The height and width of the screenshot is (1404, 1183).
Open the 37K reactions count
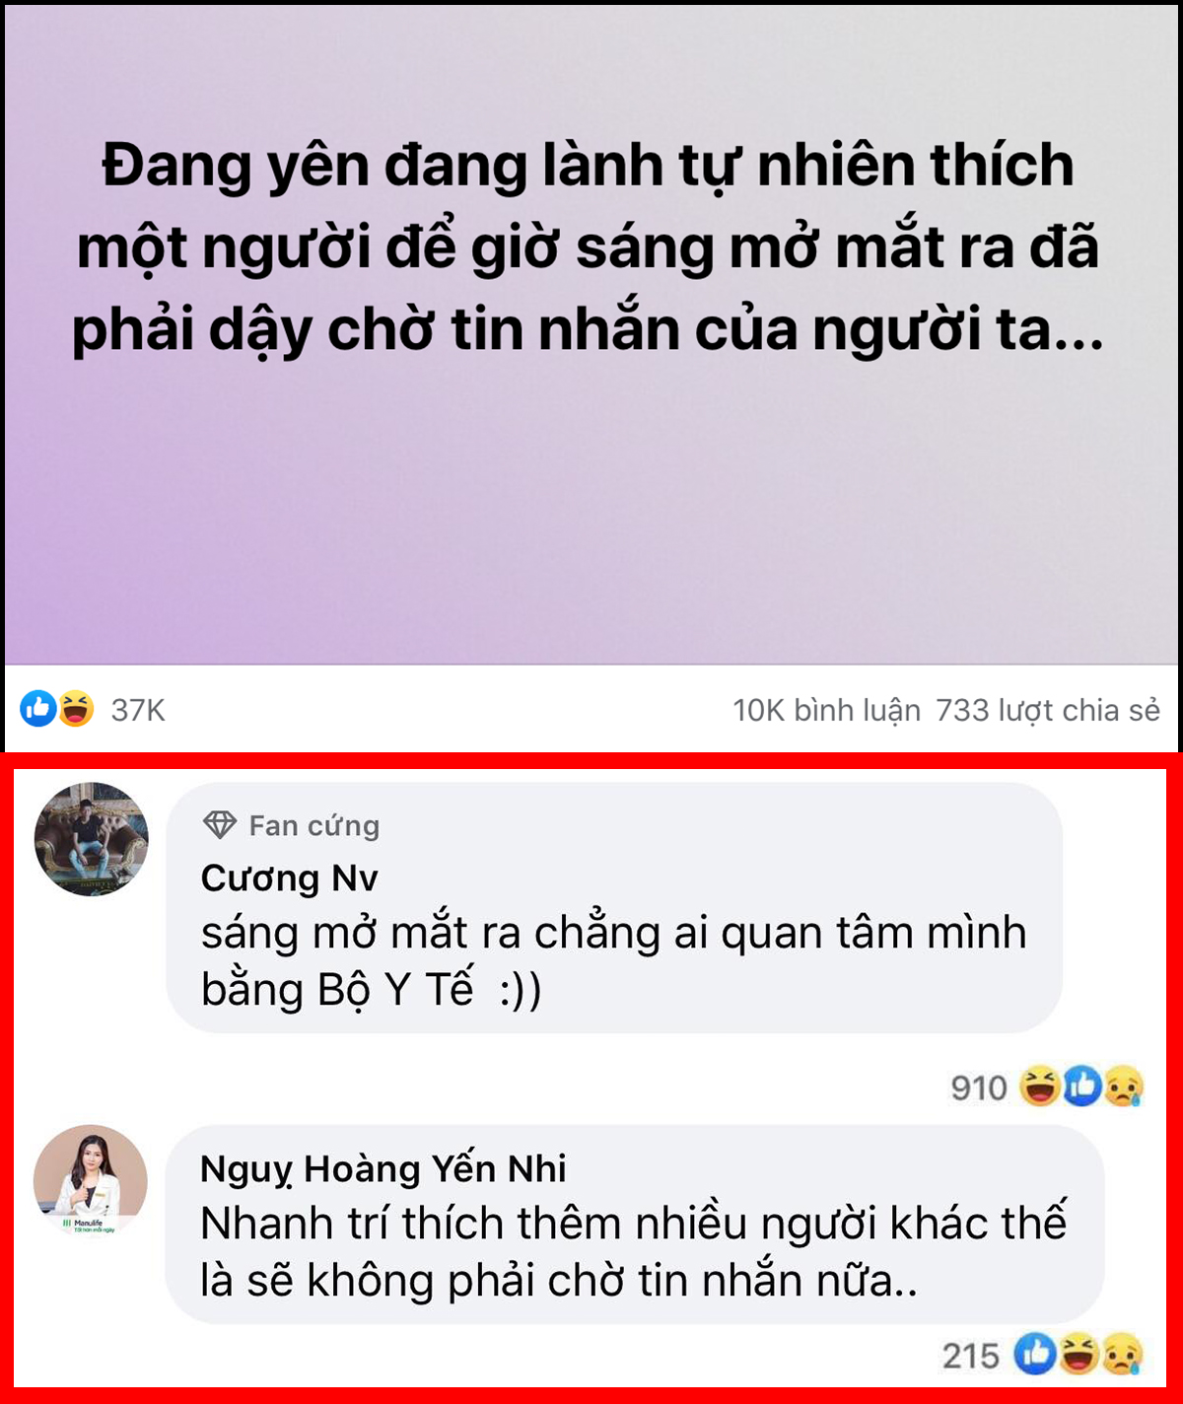[x=138, y=710]
